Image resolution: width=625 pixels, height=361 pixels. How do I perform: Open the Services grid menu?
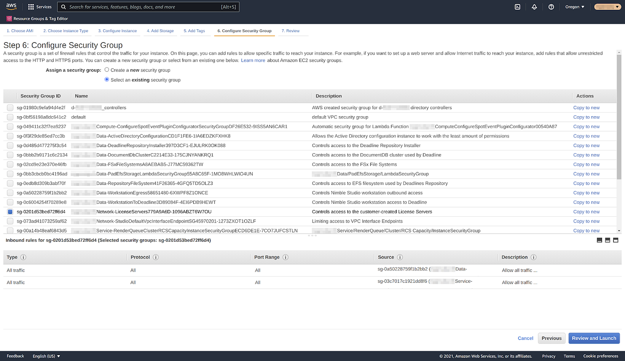point(40,7)
